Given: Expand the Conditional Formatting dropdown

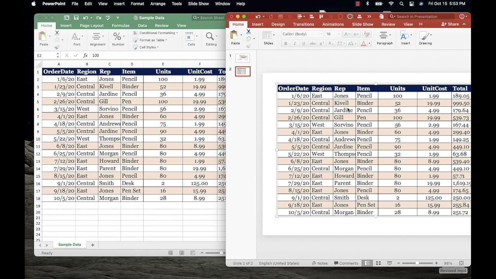Looking at the screenshot, I should click(x=155, y=33).
